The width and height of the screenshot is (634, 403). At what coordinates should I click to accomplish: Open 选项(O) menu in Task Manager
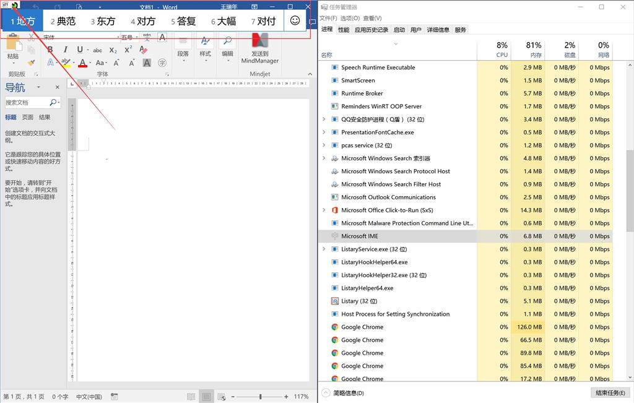tap(350, 18)
